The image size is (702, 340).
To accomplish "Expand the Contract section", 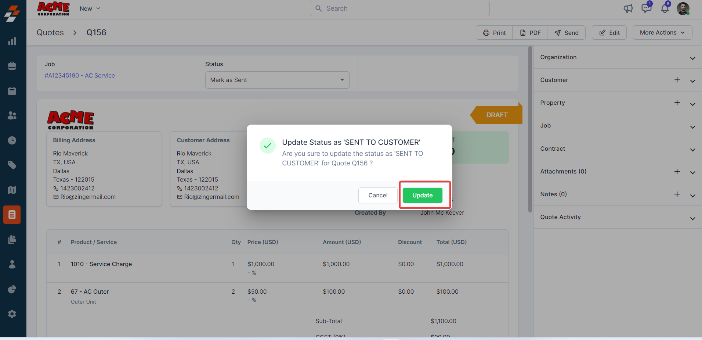I will click(692, 150).
